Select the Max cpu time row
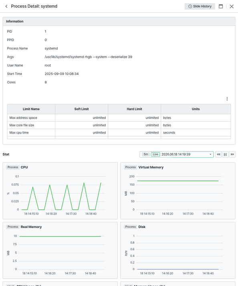 119,133
